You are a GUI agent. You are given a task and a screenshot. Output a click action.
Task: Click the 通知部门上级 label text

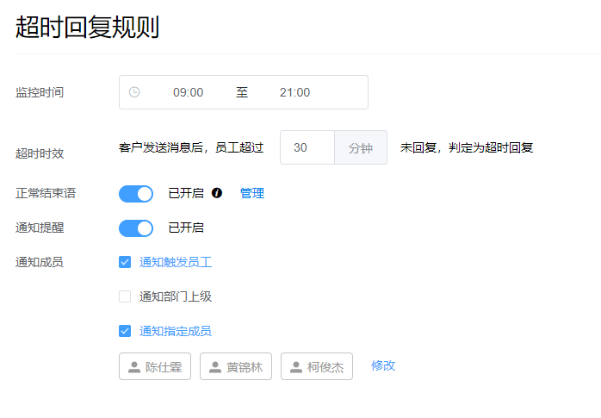click(176, 296)
